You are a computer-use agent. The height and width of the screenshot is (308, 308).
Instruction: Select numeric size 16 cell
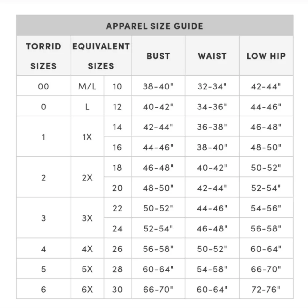click(x=117, y=147)
